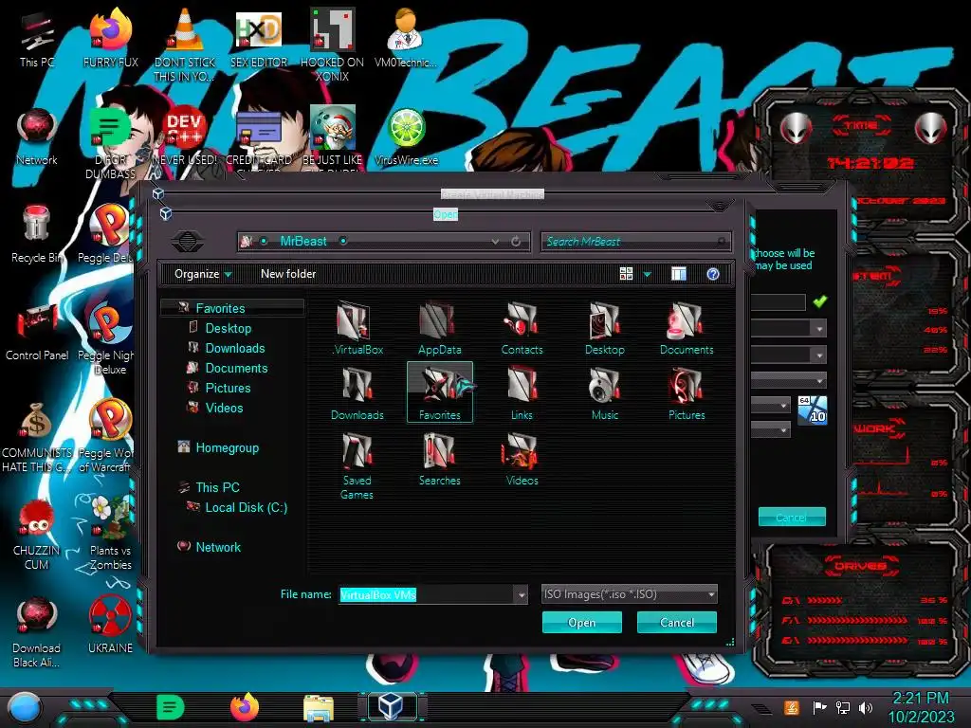Screen dimensions: 971x728
Task: Click the New folder button
Action: pos(288,274)
